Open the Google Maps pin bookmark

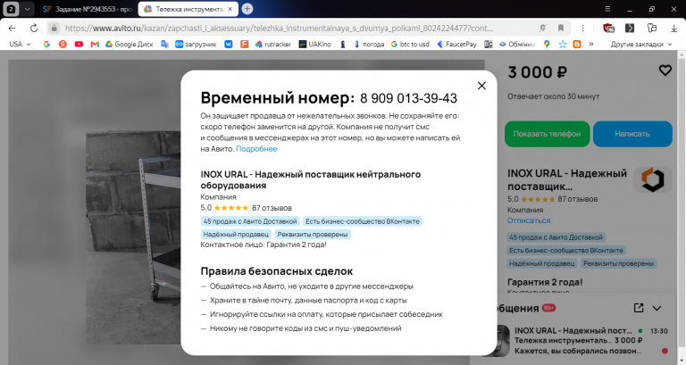pos(547,44)
